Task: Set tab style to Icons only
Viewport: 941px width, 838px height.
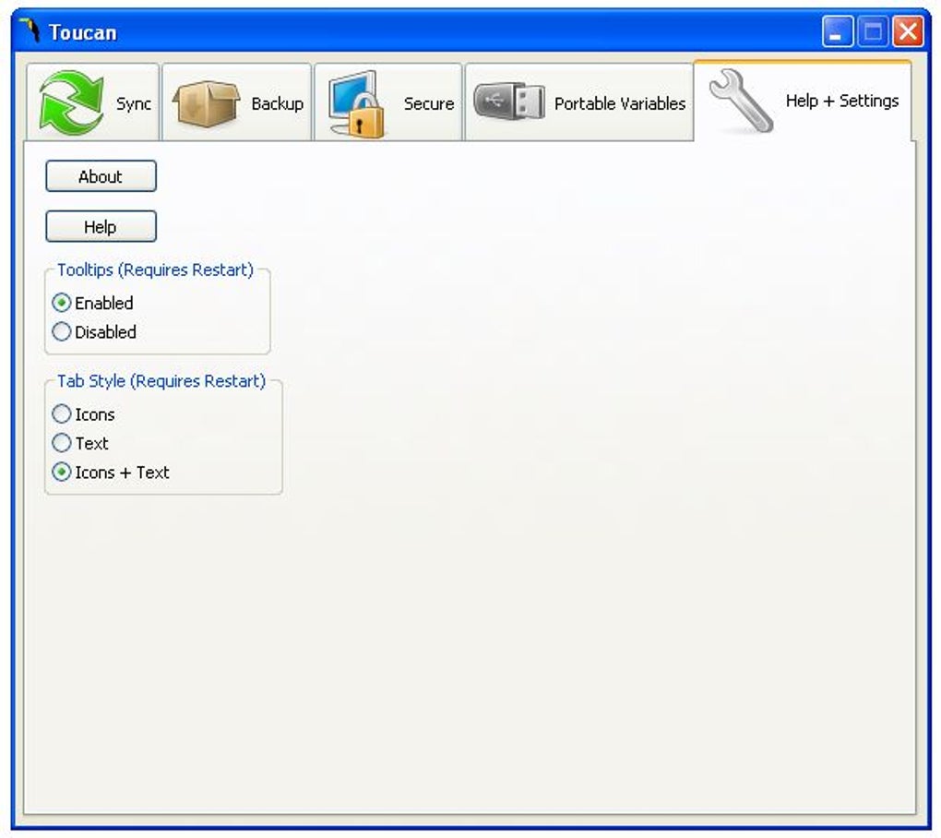Action: pyautogui.click(x=83, y=413)
